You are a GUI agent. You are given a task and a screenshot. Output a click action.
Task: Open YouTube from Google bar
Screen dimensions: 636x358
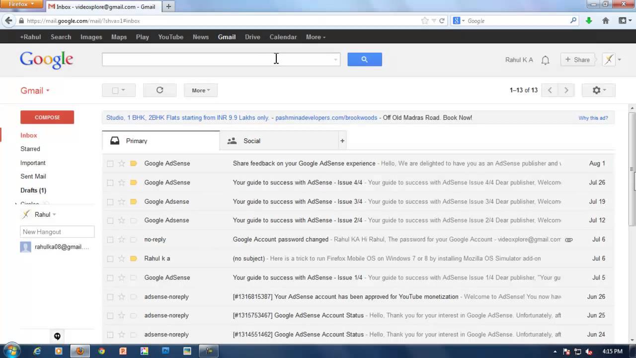[170, 37]
